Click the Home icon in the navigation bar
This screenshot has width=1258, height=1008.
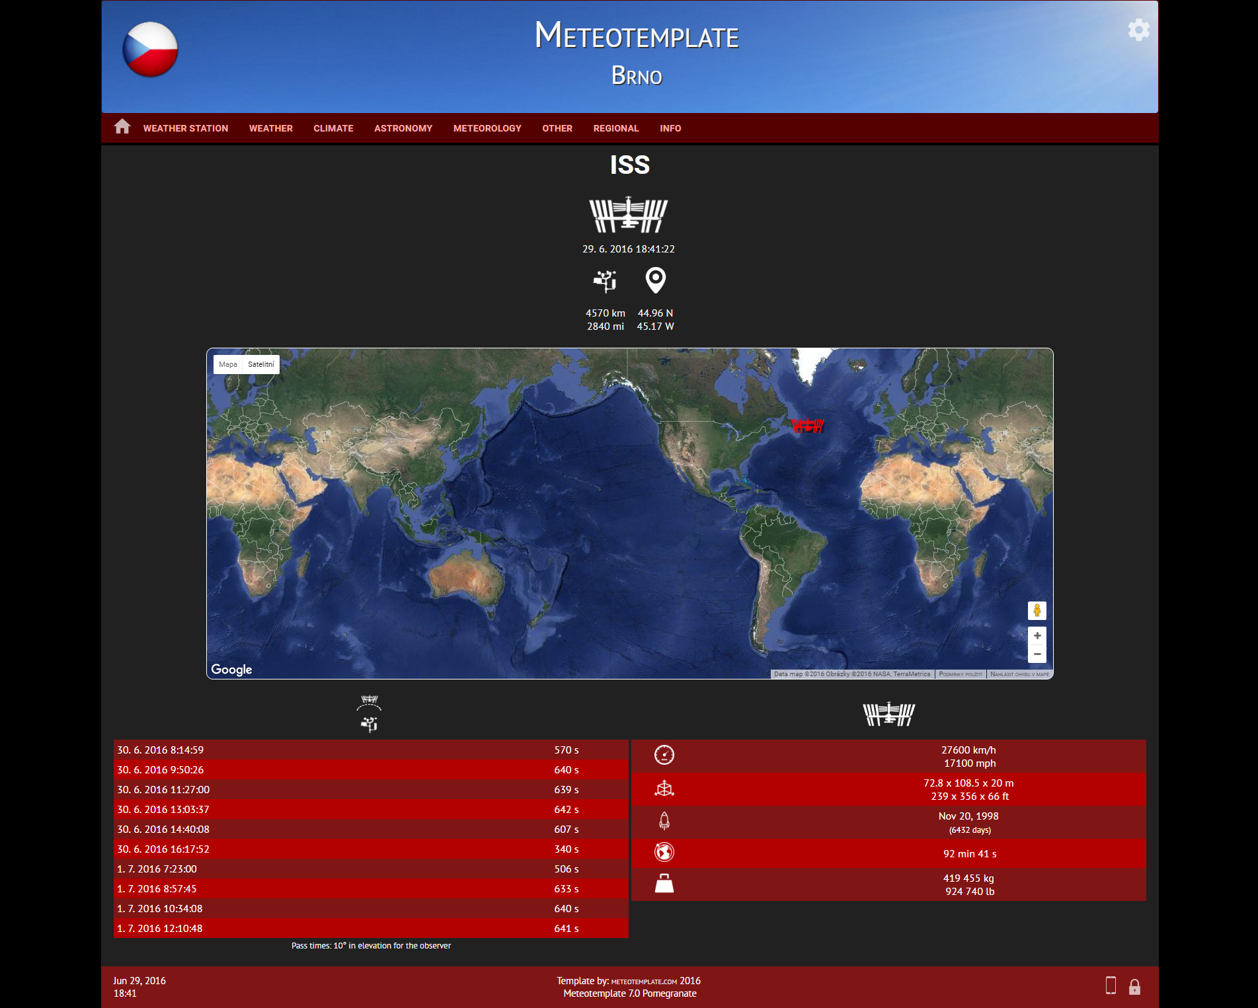pyautogui.click(x=122, y=127)
